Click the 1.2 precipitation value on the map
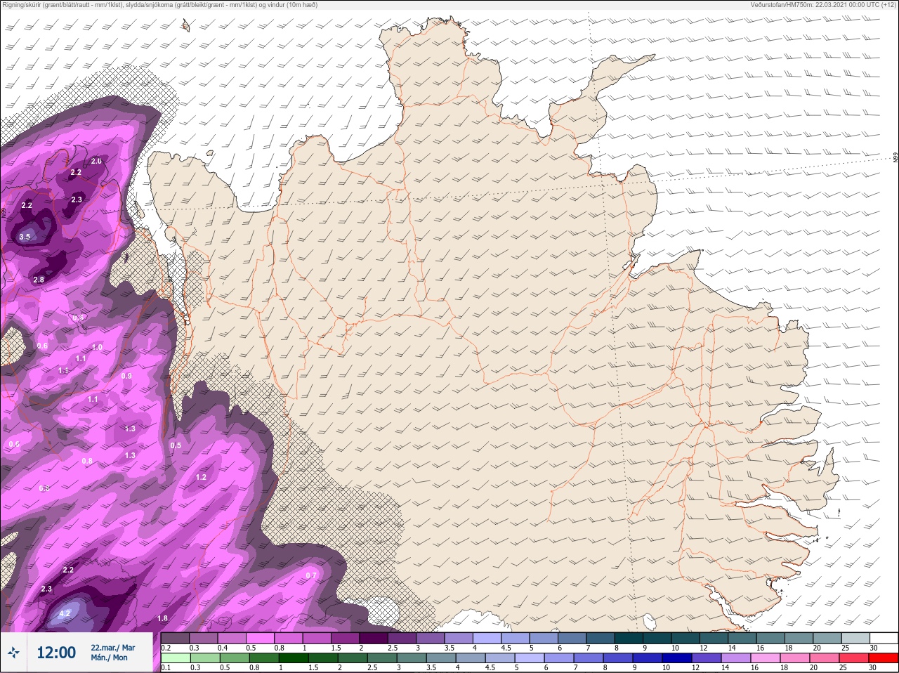 tap(201, 477)
